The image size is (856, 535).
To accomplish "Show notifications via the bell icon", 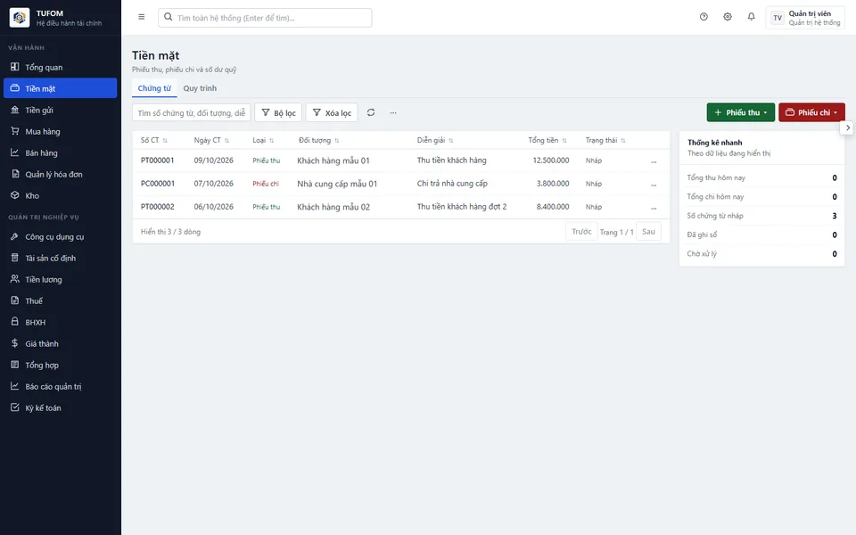I will click(751, 17).
